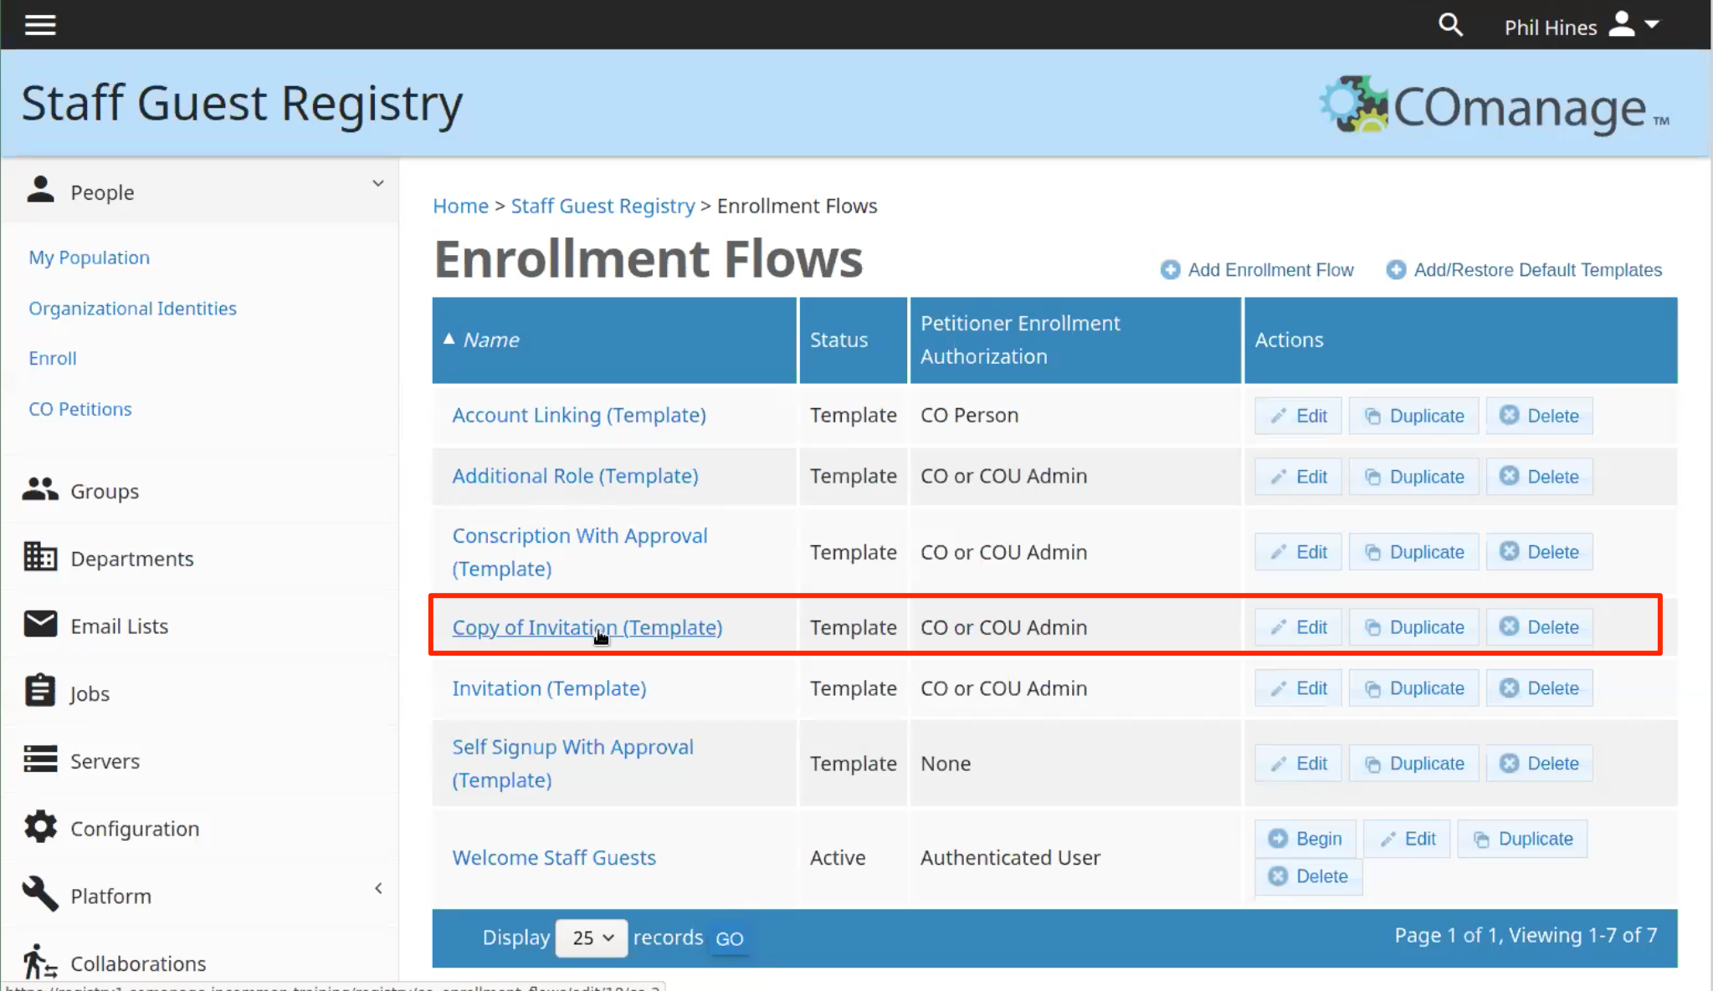Duplicate the Account Linking template
This screenshot has width=1713, height=991.
pos(1413,416)
